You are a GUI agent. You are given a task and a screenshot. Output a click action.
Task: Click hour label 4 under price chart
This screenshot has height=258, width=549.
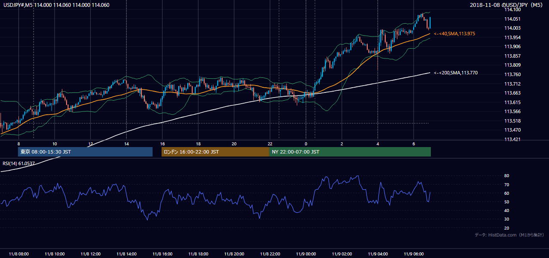click(378, 144)
